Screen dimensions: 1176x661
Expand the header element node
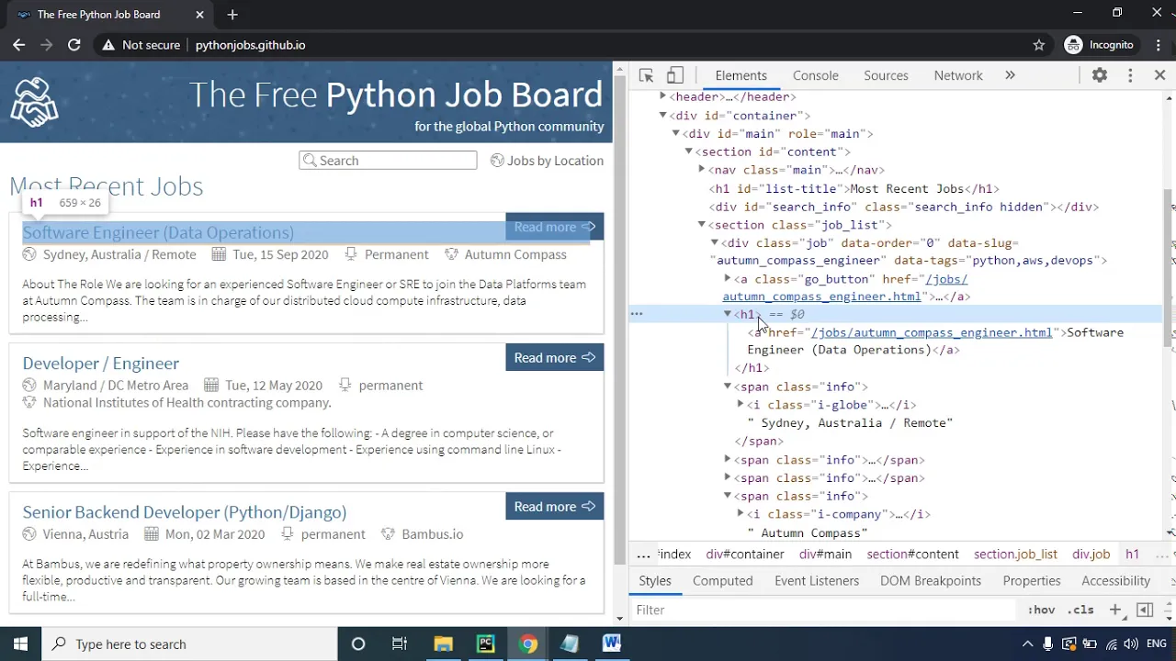662,96
